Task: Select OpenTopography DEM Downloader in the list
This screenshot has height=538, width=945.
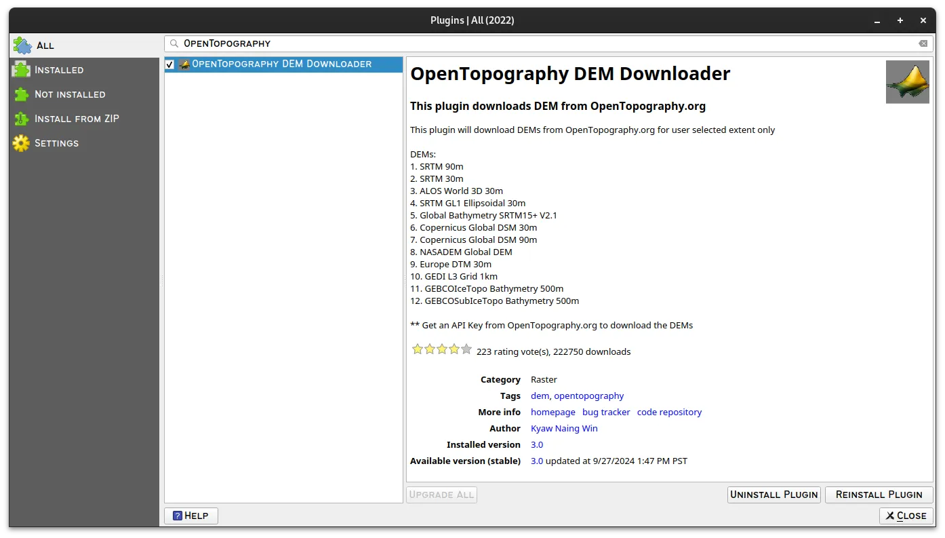Action: click(x=283, y=64)
